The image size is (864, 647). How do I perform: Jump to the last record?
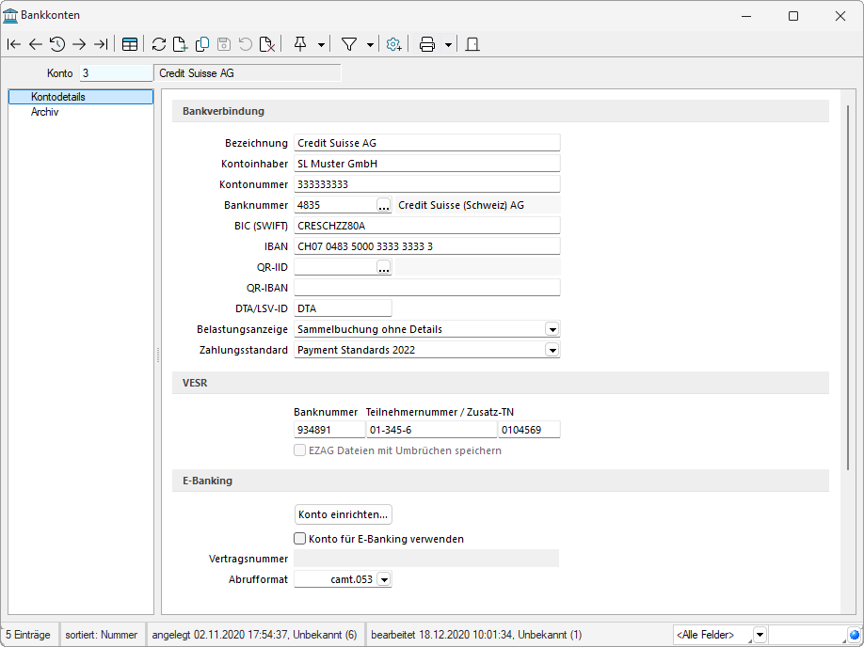[101, 44]
